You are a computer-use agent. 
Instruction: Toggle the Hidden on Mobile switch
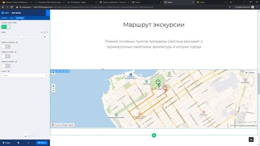6,66
